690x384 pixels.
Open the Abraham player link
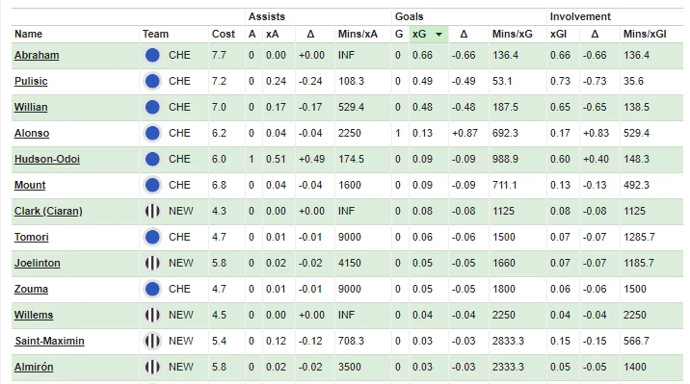coord(37,56)
